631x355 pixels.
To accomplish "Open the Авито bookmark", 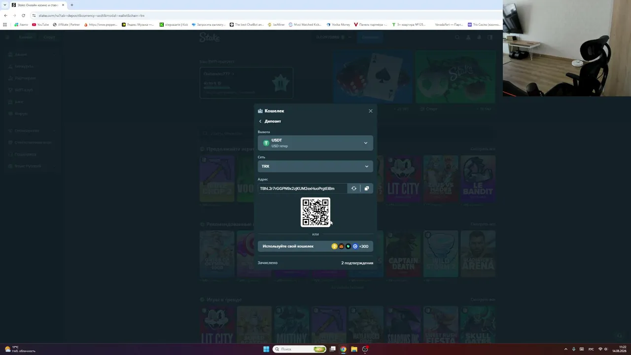I will (x=21, y=24).
